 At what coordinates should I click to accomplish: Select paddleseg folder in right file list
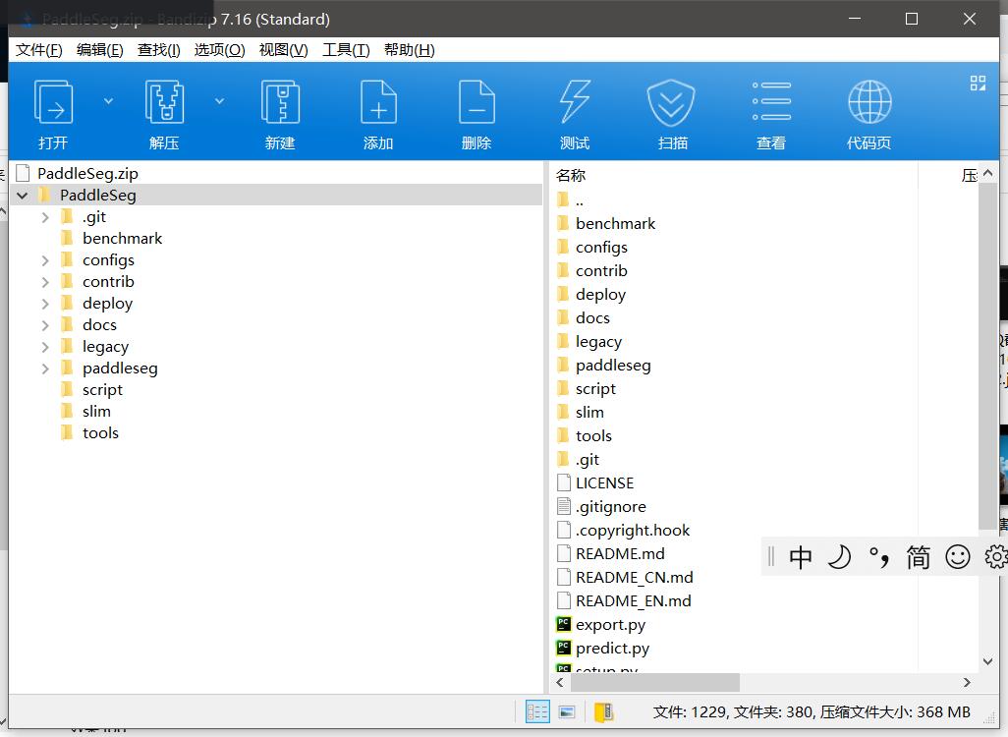pos(613,366)
